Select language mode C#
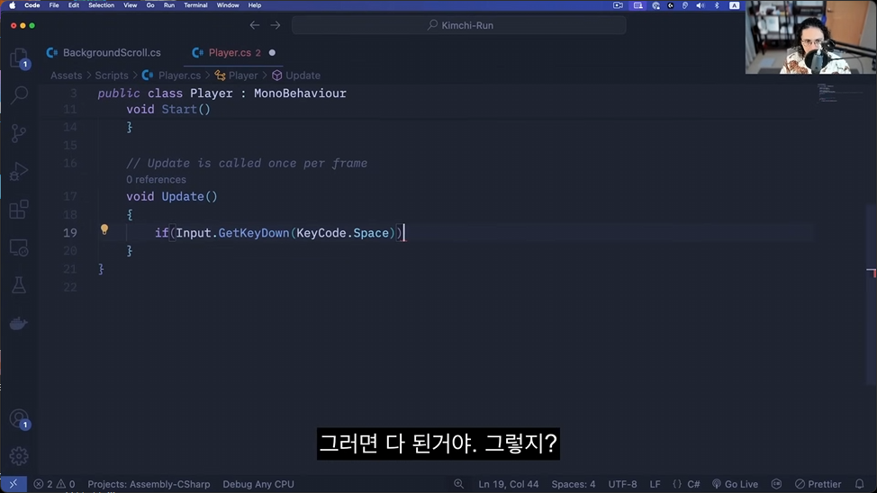This screenshot has width=877, height=493. pyautogui.click(x=693, y=484)
